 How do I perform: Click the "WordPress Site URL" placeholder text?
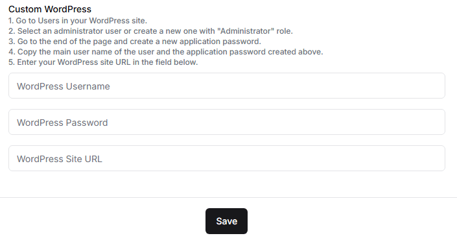pyautogui.click(x=60, y=159)
